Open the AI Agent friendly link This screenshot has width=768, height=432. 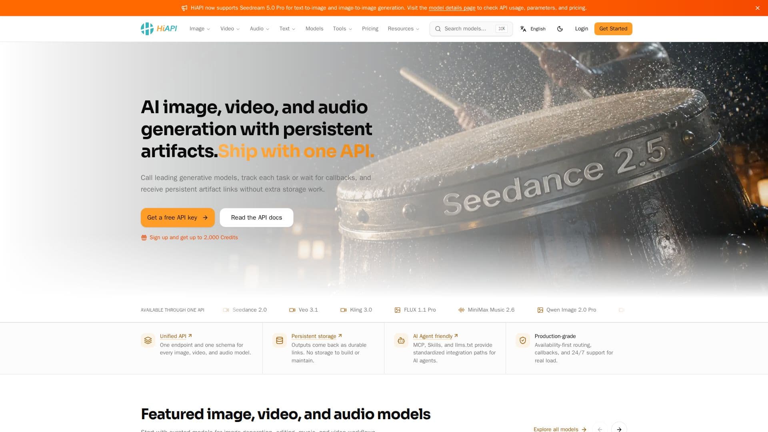tap(436, 336)
